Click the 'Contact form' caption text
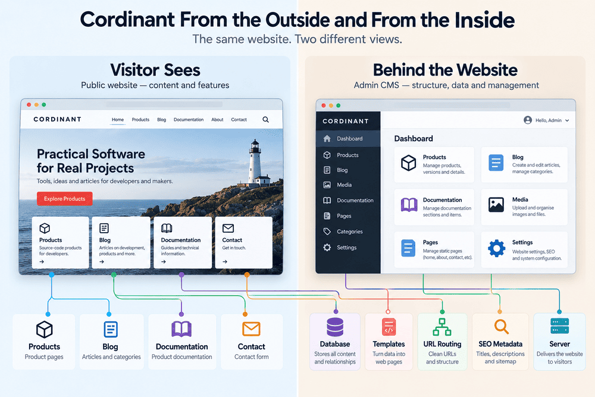 (252, 357)
